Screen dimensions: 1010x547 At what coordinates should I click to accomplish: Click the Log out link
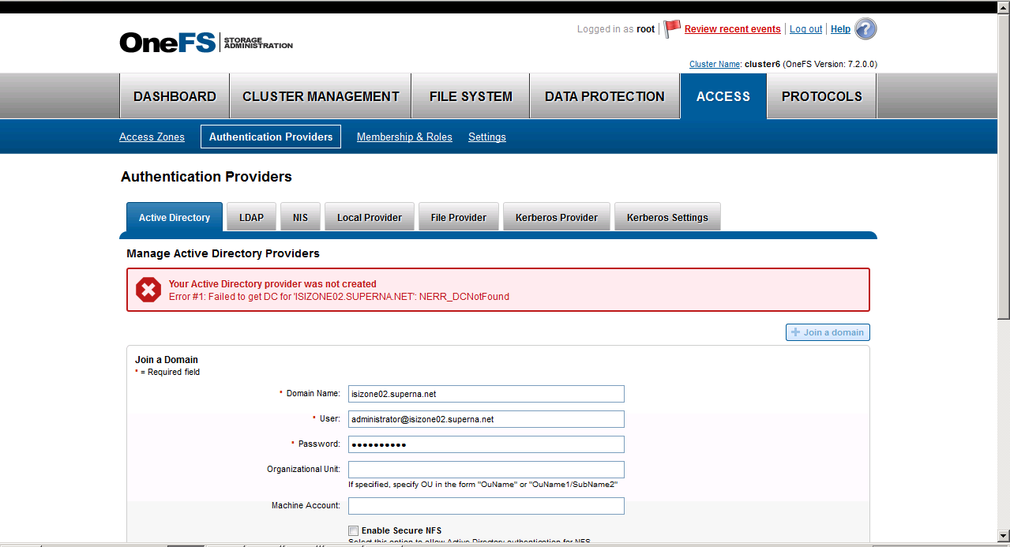click(806, 29)
